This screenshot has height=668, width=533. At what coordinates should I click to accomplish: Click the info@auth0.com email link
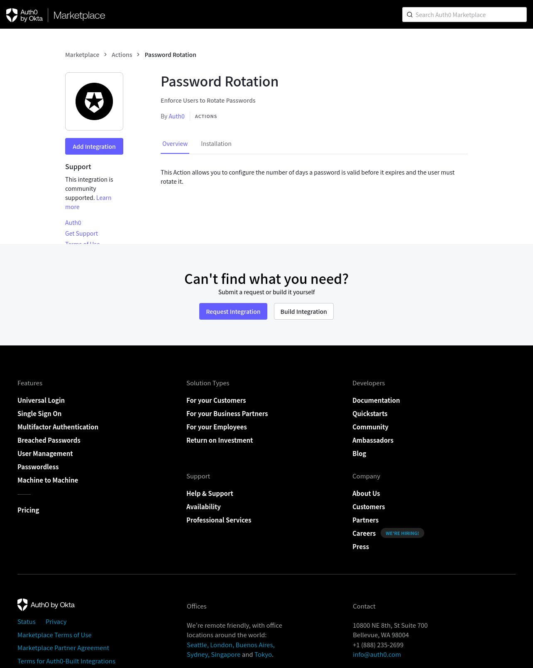pos(377,654)
